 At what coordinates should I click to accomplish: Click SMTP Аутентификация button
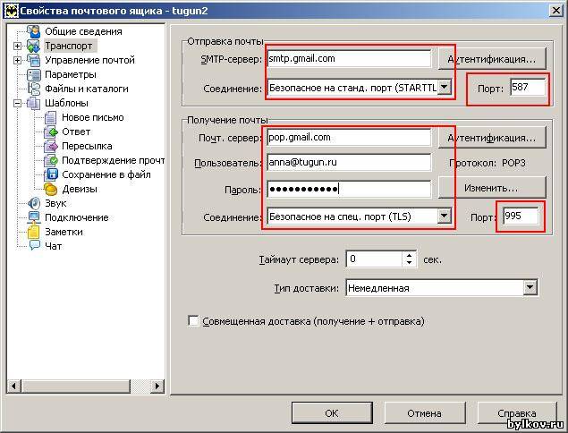pyautogui.click(x=492, y=59)
